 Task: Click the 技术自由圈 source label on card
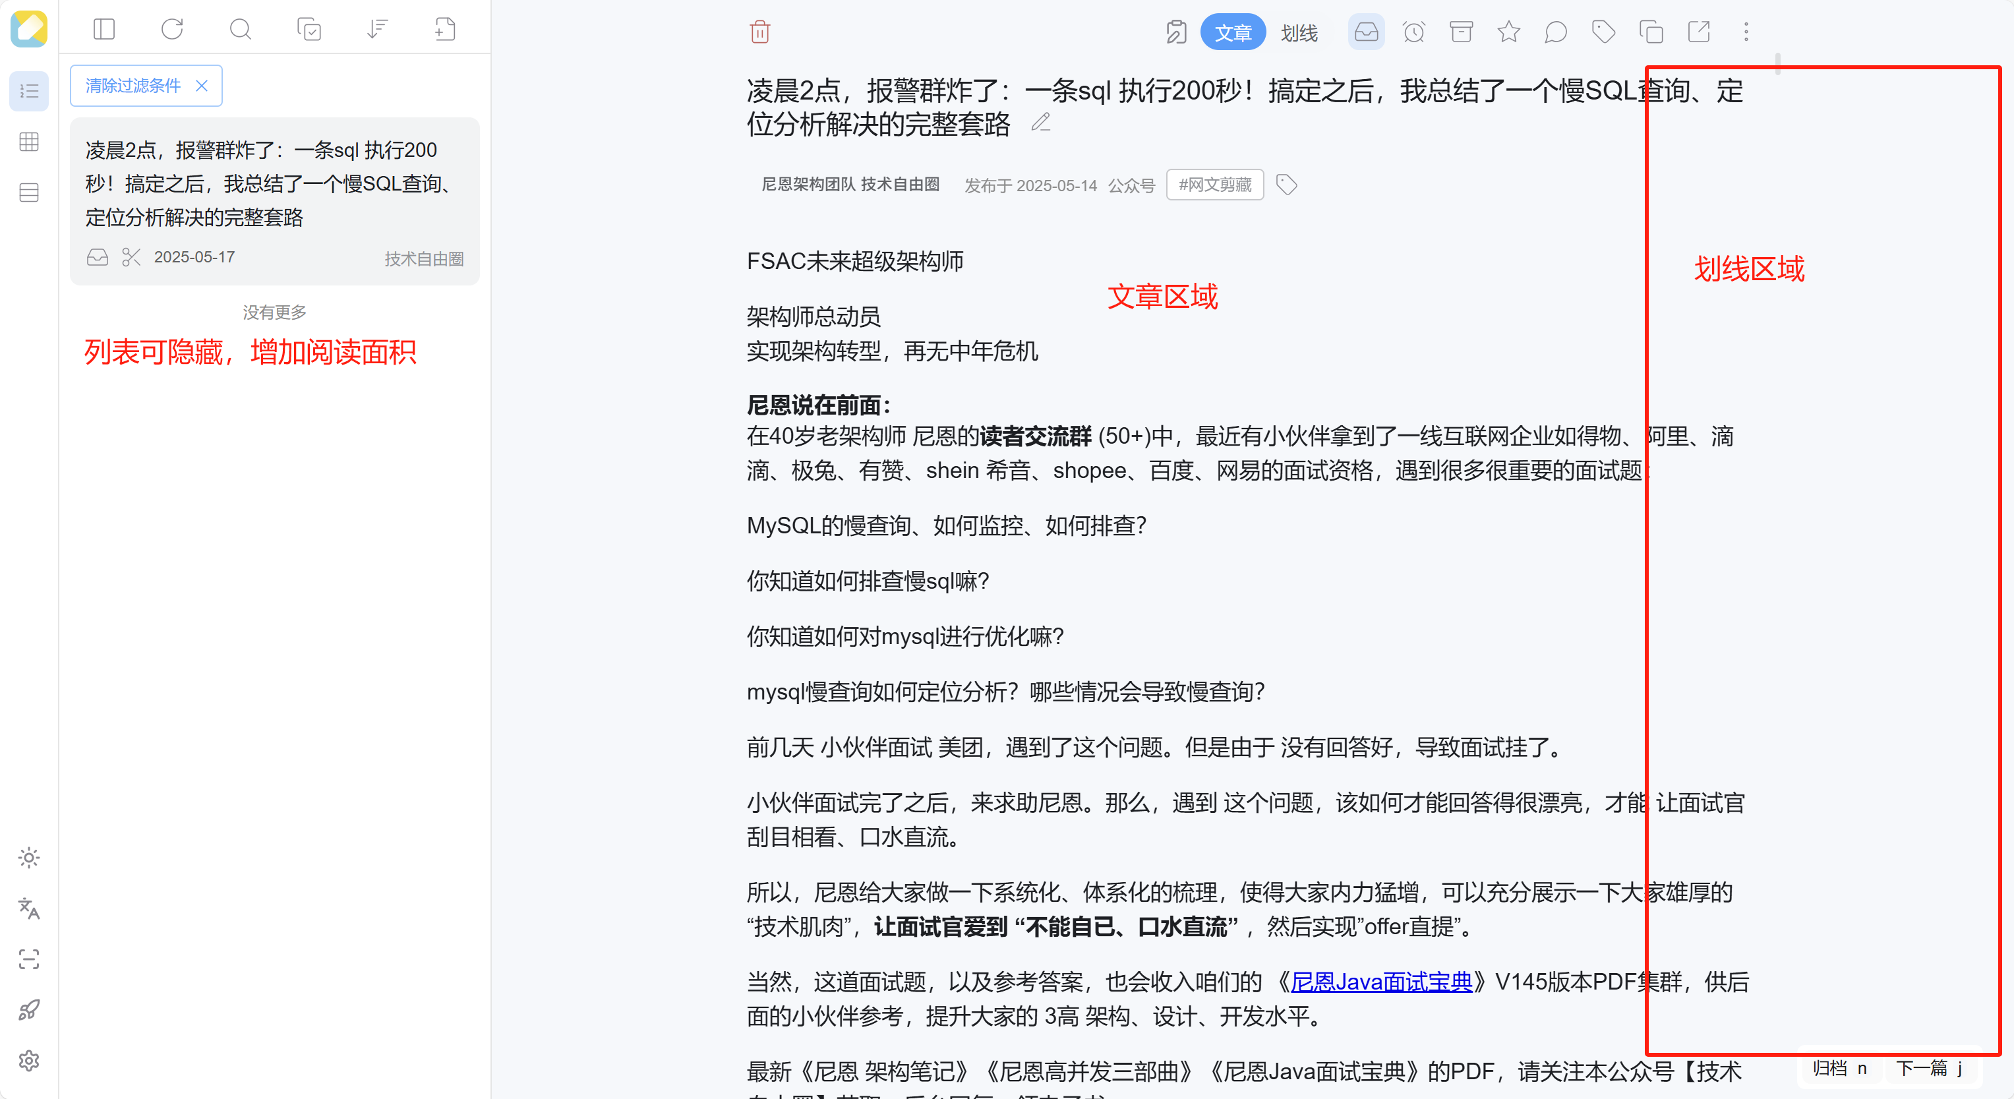[424, 258]
